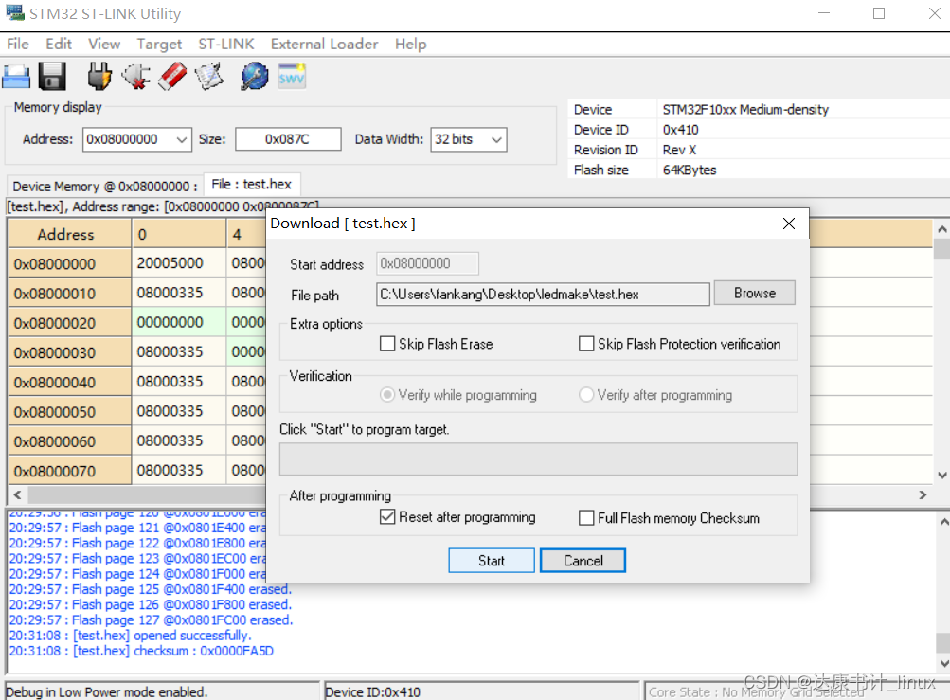Click status text Debug in Low Power mode enabled
The height and width of the screenshot is (700, 950).
(x=107, y=691)
